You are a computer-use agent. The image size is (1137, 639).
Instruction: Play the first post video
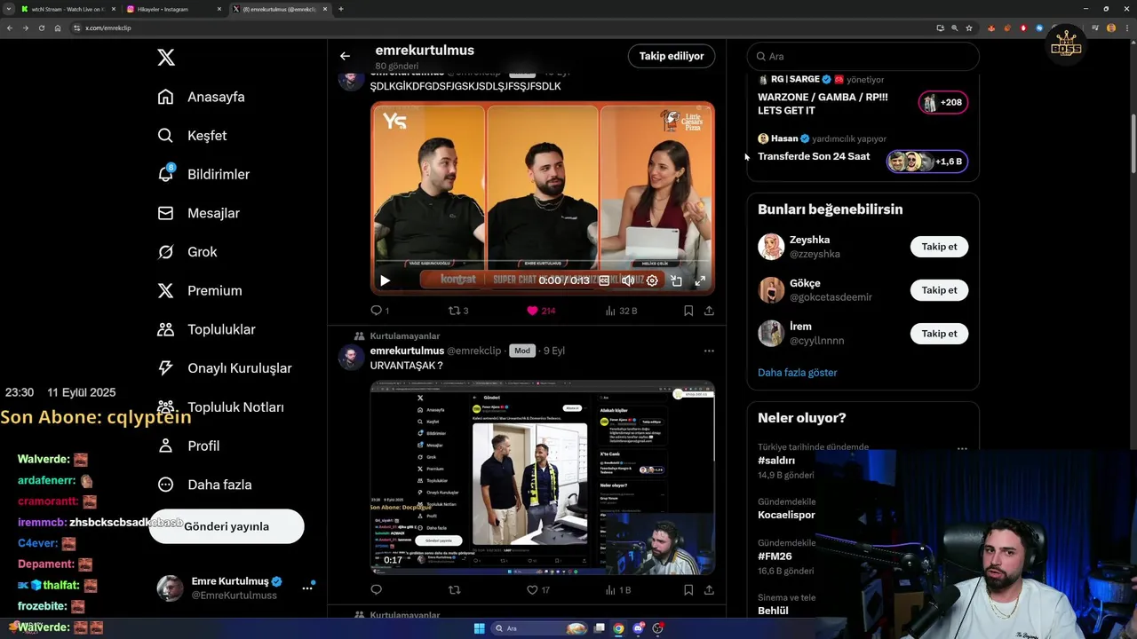click(x=385, y=280)
